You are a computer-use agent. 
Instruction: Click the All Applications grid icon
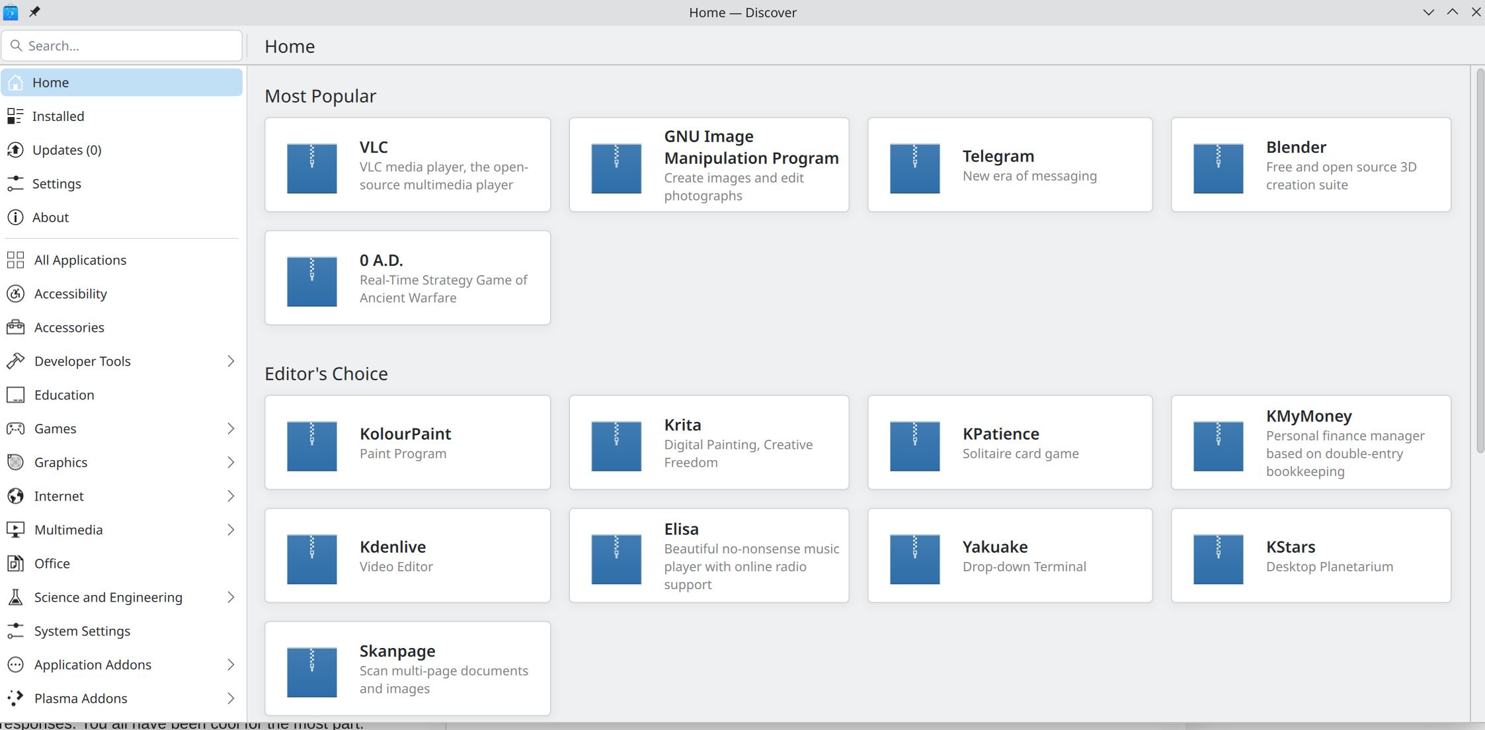pyautogui.click(x=15, y=260)
